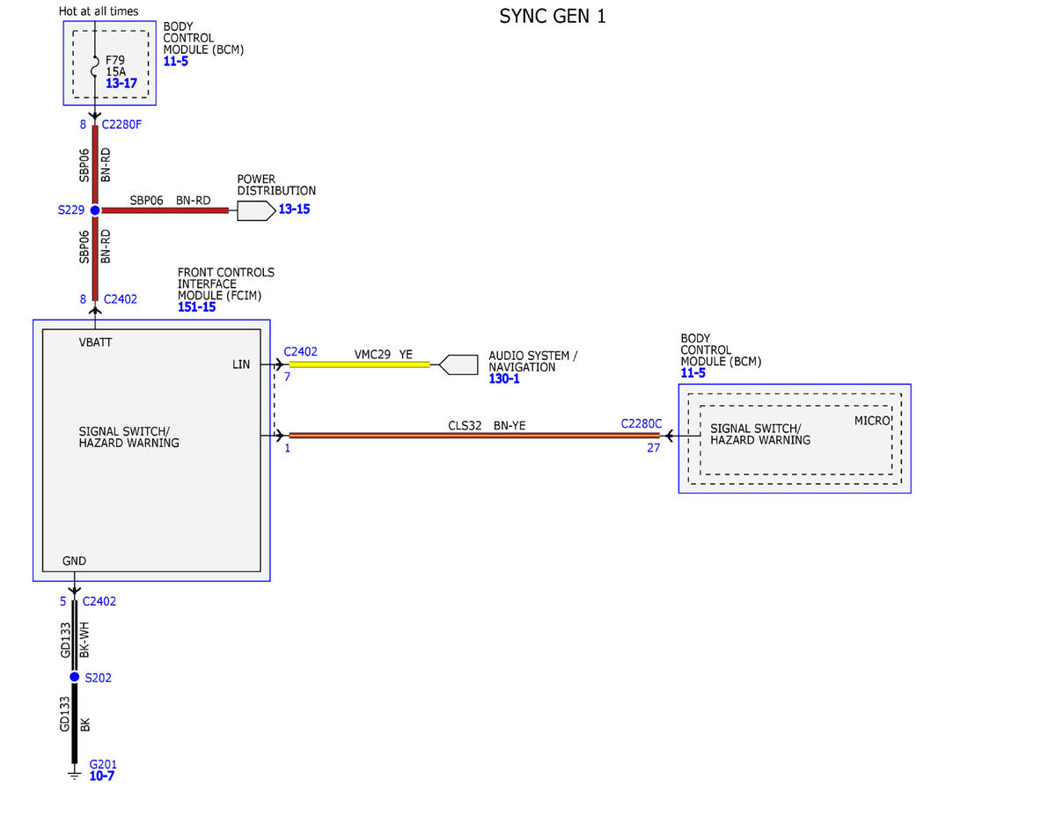The height and width of the screenshot is (816, 1056).
Task: Open the 11-5 link above the MICRO box
Action: [x=693, y=373]
